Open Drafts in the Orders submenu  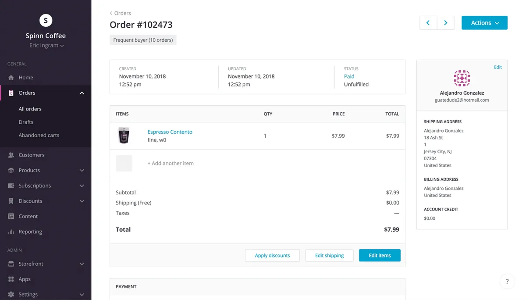pos(26,122)
